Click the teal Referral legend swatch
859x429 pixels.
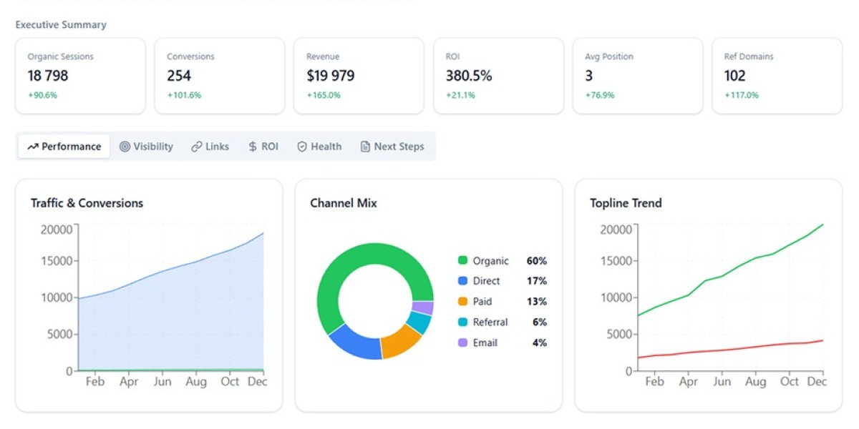pos(462,322)
